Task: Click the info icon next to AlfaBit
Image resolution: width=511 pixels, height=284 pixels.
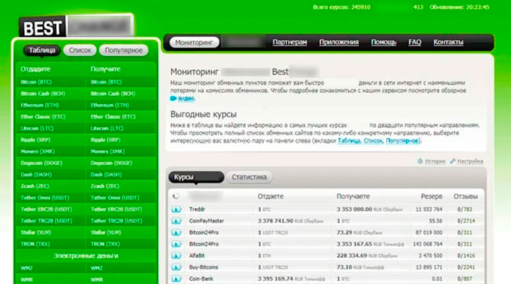Action: pos(176,255)
